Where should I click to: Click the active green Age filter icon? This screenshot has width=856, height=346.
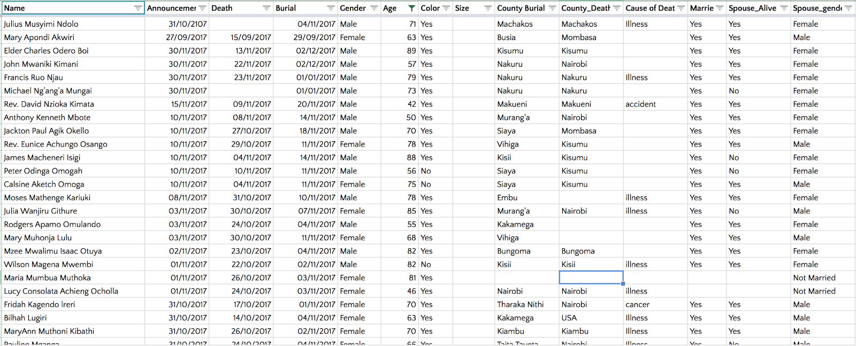[x=411, y=8]
